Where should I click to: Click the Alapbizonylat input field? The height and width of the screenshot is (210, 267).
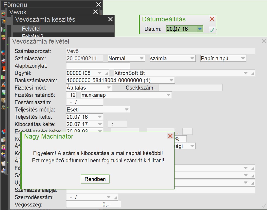pyautogui.click(x=98, y=66)
